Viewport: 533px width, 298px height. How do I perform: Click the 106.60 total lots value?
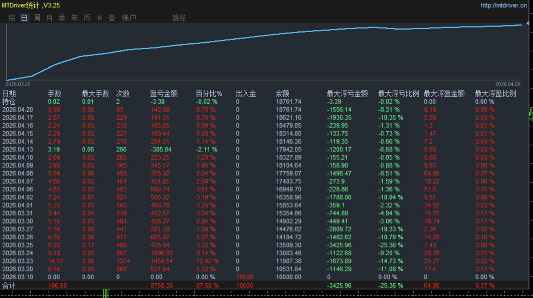[58, 286]
